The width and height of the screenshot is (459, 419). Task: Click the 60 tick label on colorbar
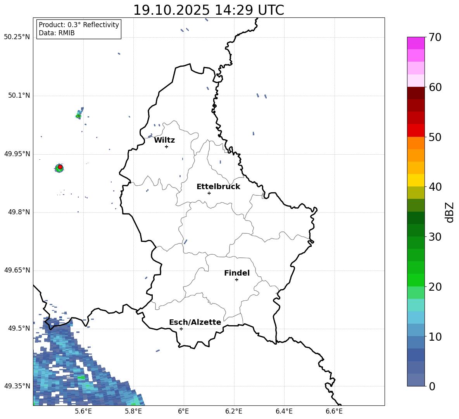435,87
